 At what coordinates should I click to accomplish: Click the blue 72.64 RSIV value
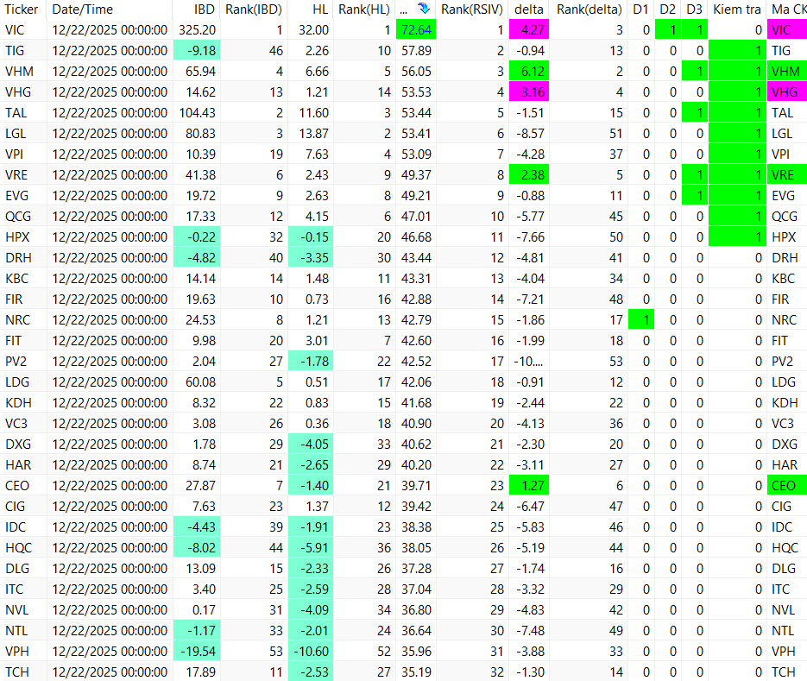click(x=416, y=30)
